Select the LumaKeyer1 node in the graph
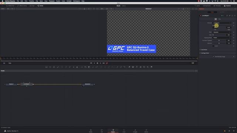Viewport: 237px width, 133px height. pos(27,84)
